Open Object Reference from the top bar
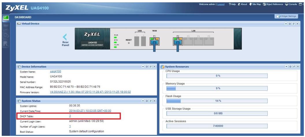The height and width of the screenshot is (137, 305). [273, 4]
